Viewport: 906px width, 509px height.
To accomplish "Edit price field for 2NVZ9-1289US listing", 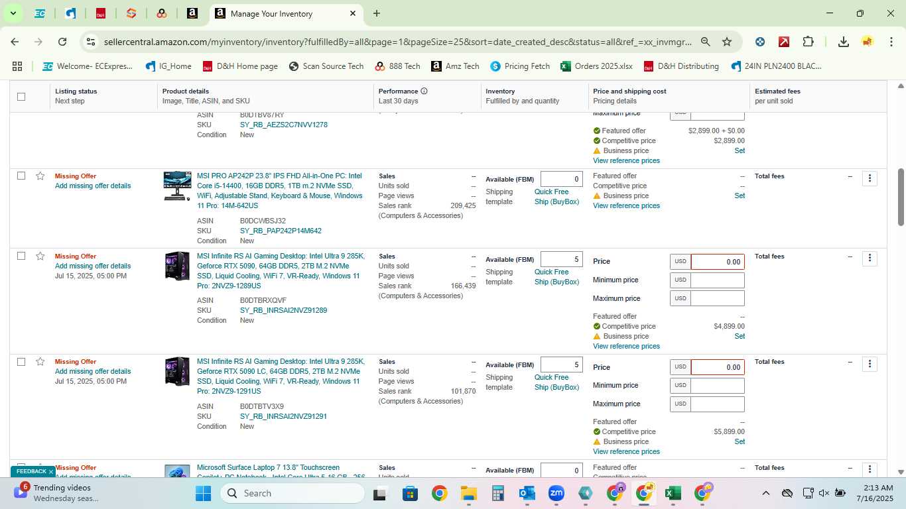I will [x=718, y=262].
